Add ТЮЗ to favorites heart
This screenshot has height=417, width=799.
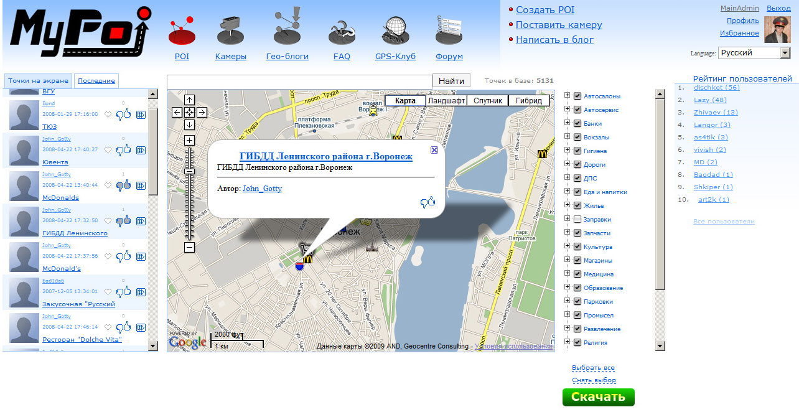108,115
